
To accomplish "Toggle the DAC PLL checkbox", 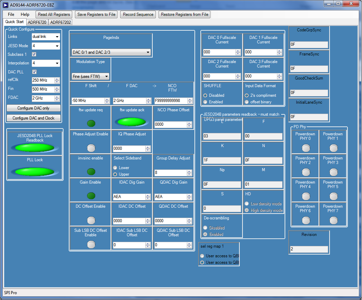I will point(34,72).
